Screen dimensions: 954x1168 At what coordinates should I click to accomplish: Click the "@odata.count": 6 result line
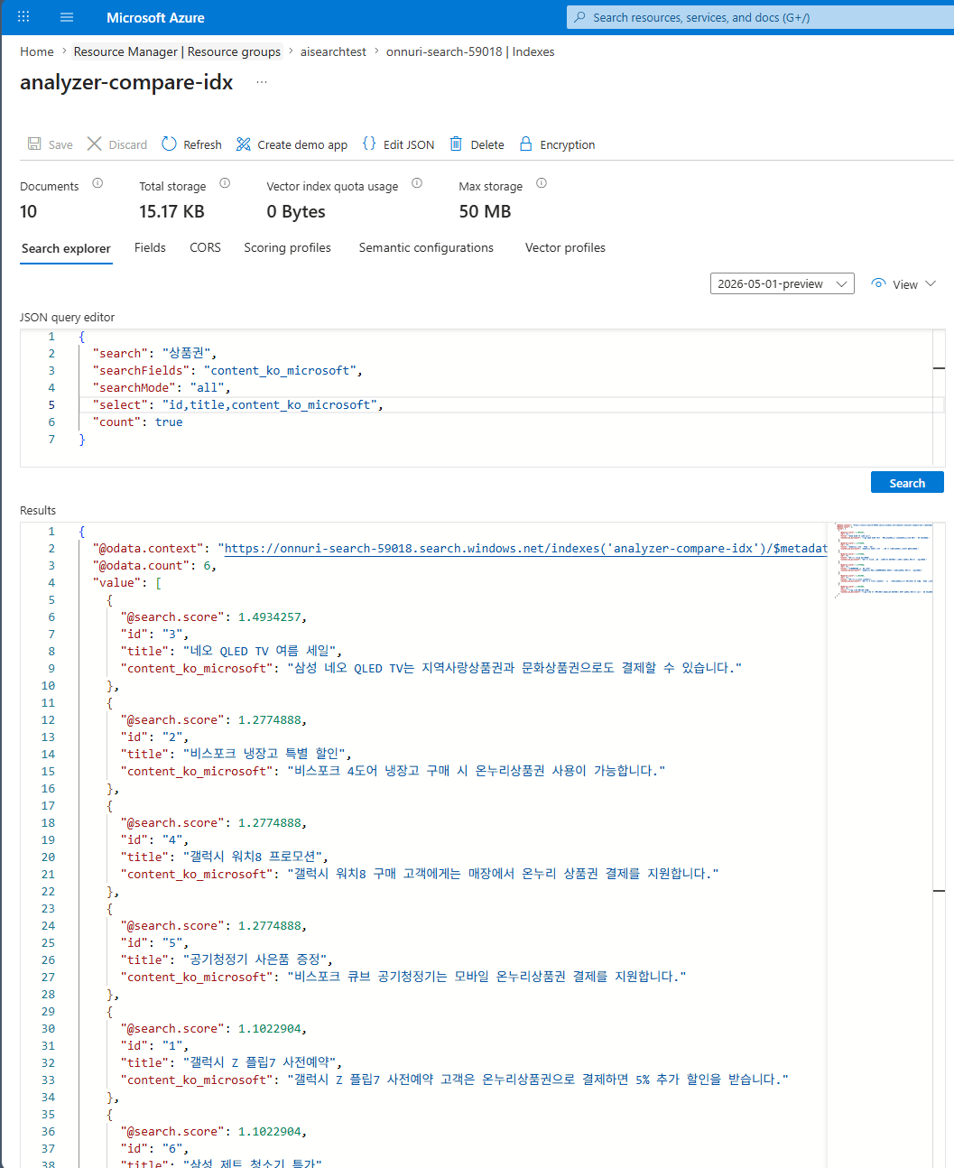pyautogui.click(x=154, y=565)
